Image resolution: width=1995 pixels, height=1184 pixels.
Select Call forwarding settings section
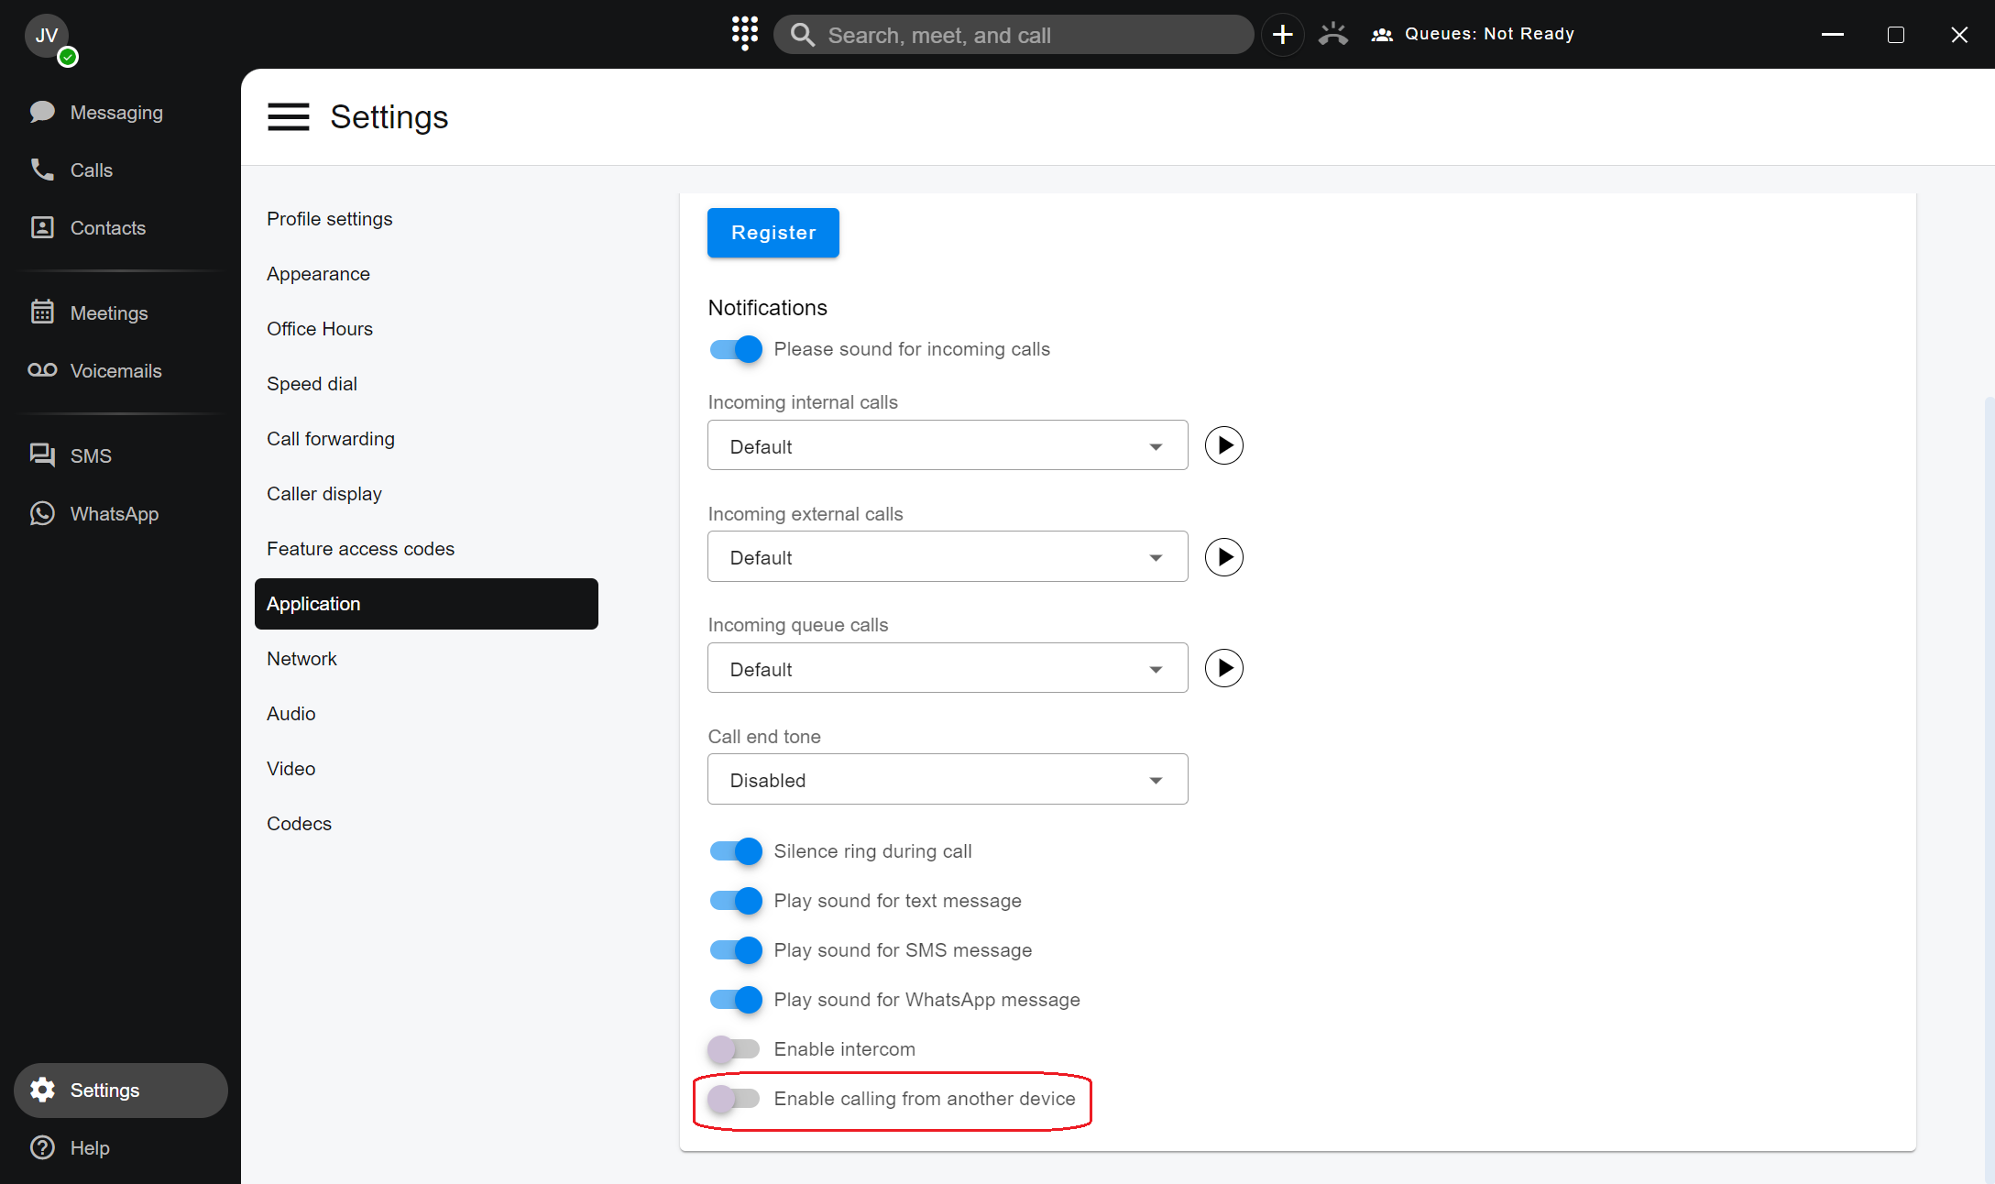(x=330, y=439)
